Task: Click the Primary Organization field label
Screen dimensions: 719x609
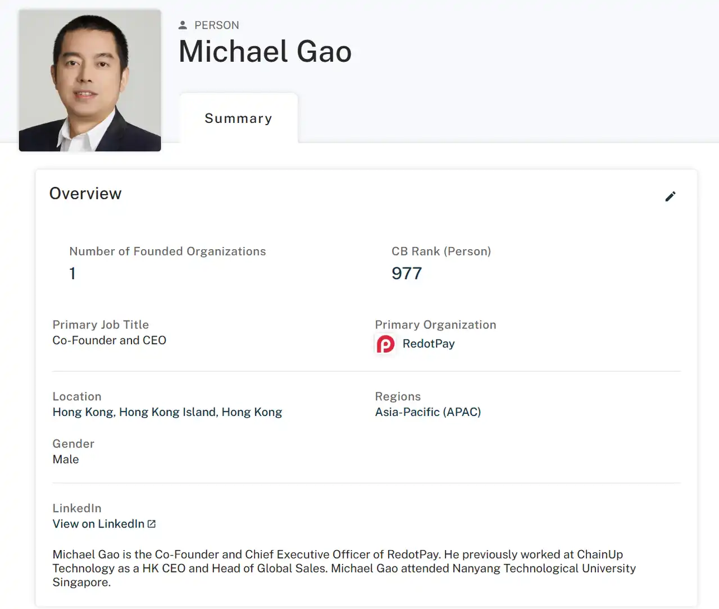Action: (435, 324)
